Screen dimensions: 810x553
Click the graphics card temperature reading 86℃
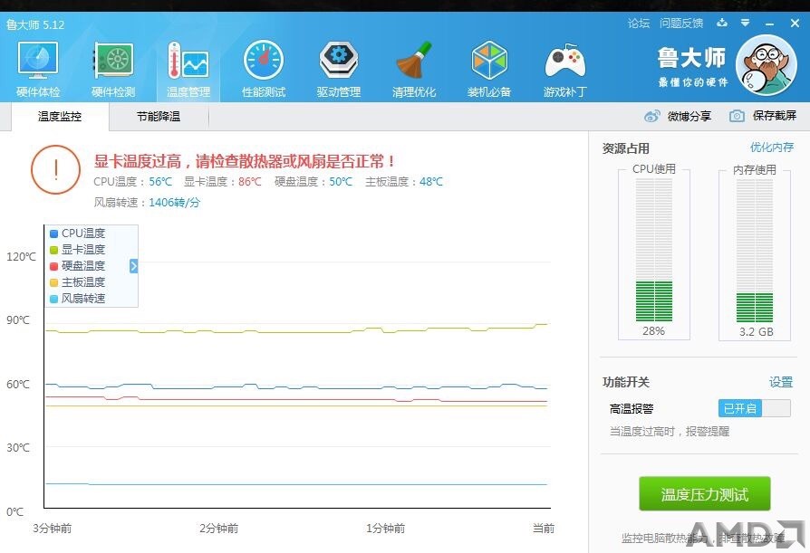tap(250, 182)
